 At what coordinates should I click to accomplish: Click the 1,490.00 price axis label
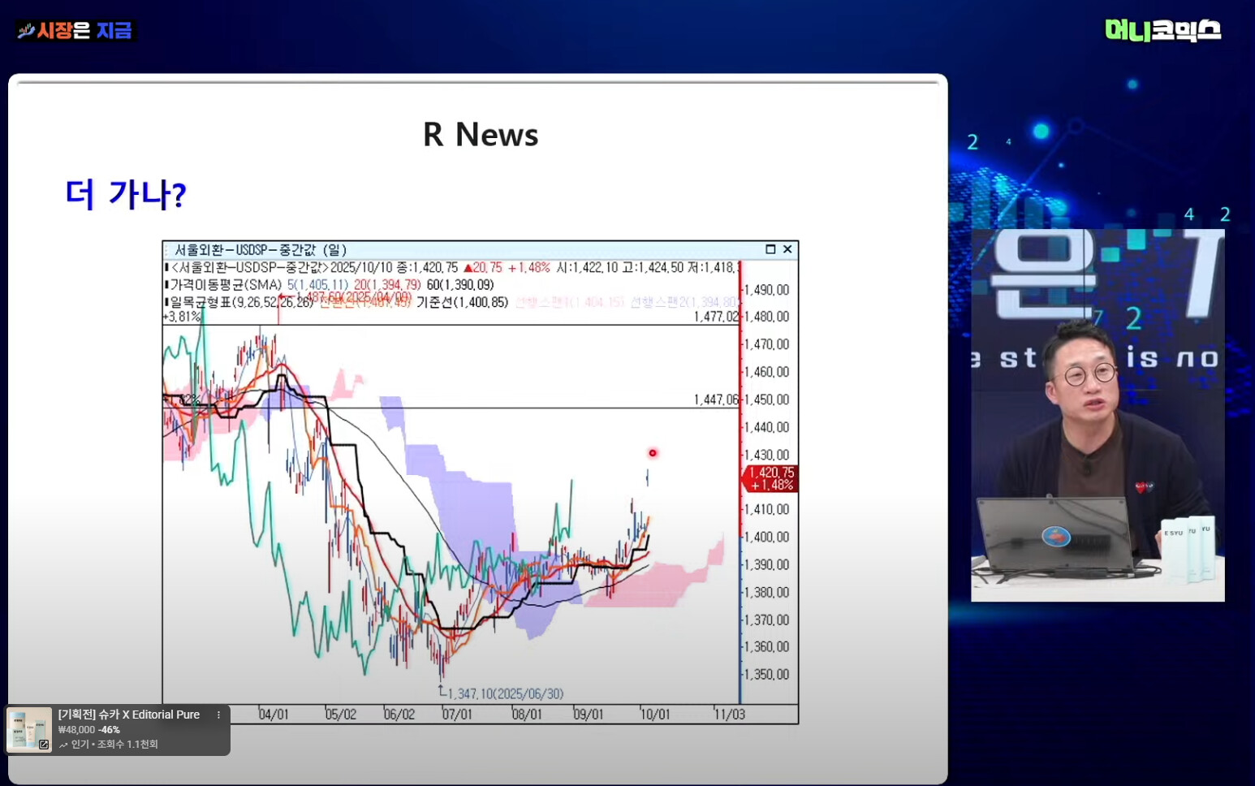(x=766, y=290)
